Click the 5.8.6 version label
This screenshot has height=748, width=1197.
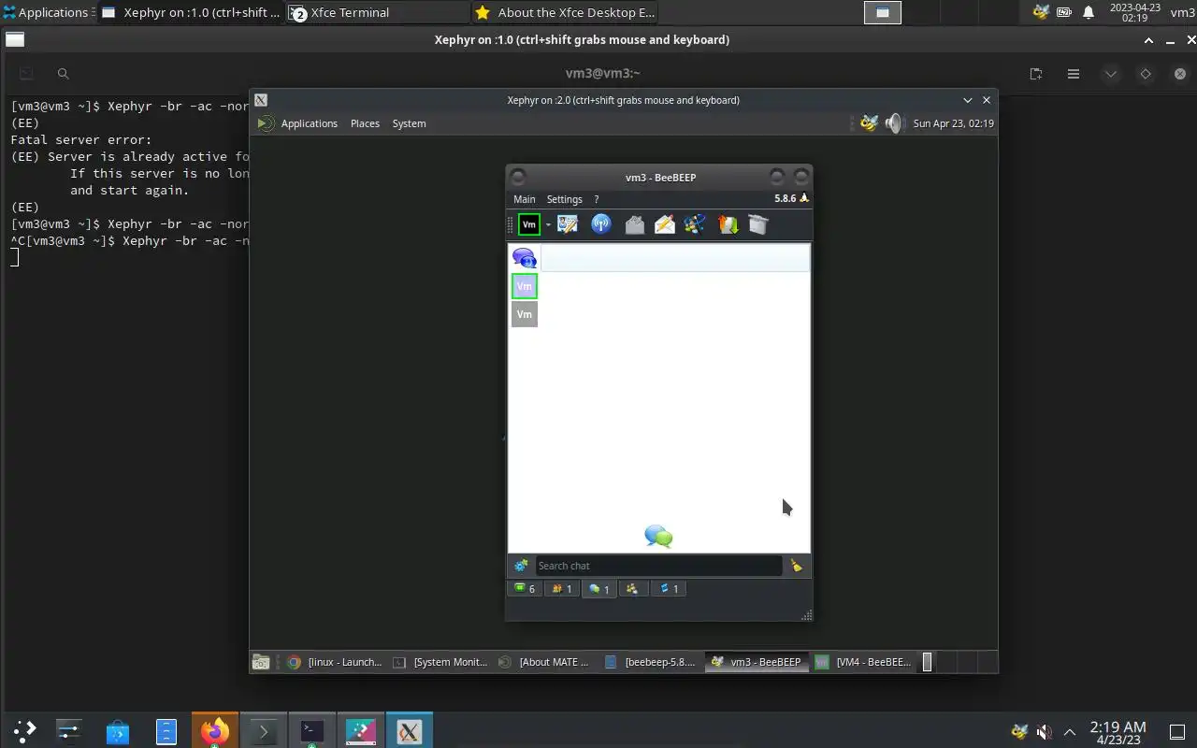point(785,198)
